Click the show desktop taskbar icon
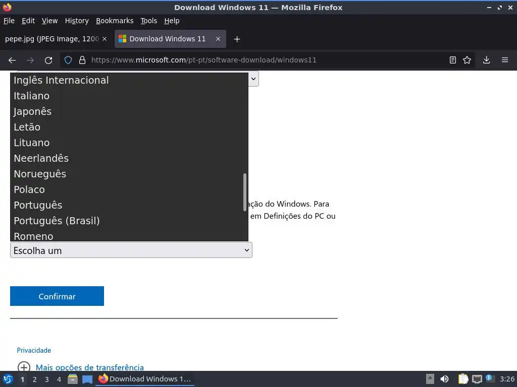The height and width of the screenshot is (387, 517). click(87, 379)
